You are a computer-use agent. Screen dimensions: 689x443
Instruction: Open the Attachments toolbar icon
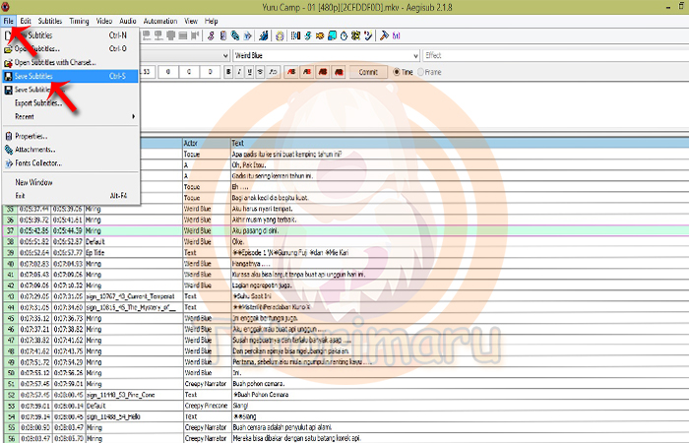[235, 35]
